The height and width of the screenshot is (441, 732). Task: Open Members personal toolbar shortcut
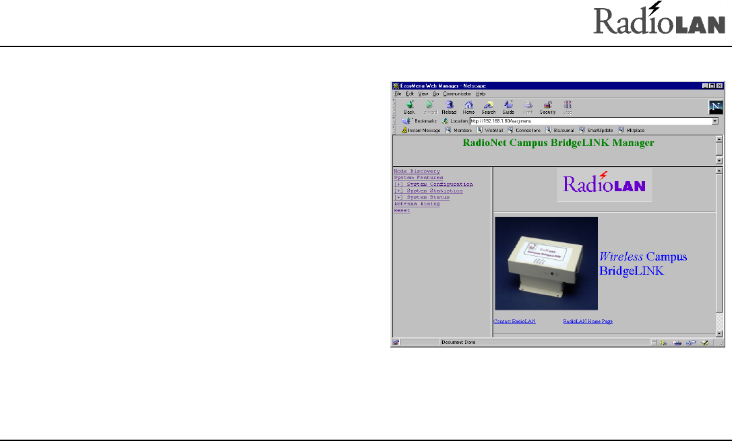click(x=458, y=130)
